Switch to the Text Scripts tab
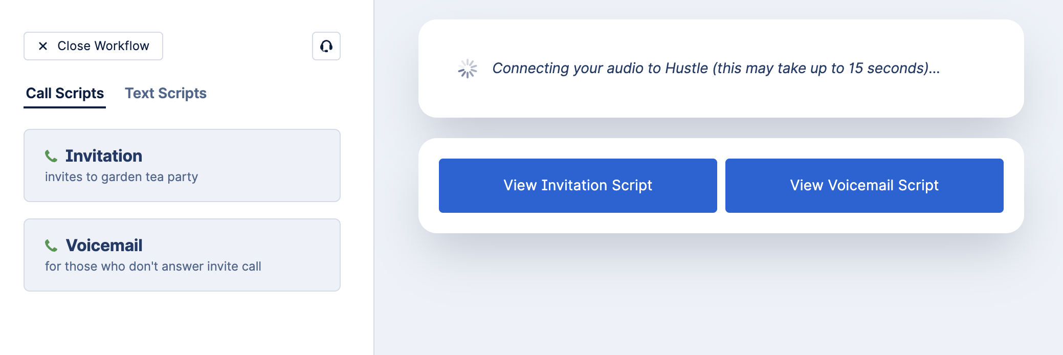Screen dimensions: 1063x355 pos(166,93)
